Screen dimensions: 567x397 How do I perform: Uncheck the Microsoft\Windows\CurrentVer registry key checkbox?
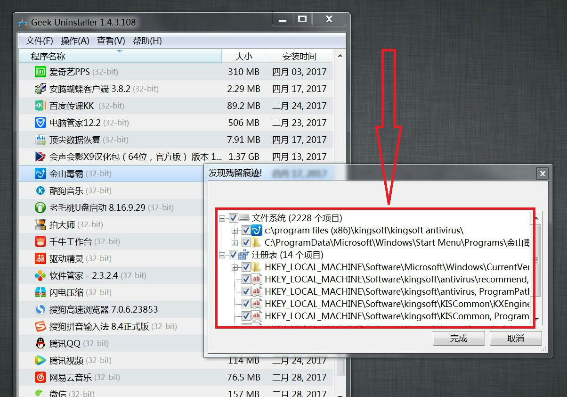[245, 267]
